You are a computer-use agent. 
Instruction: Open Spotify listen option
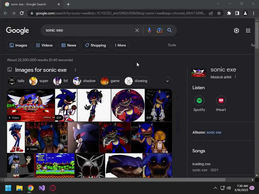coord(199,104)
